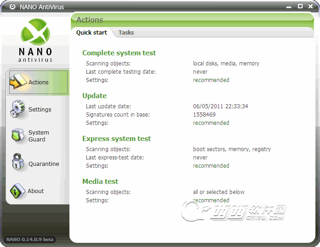Click signatures count 1558469
The height and width of the screenshot is (247, 320).
(204, 114)
